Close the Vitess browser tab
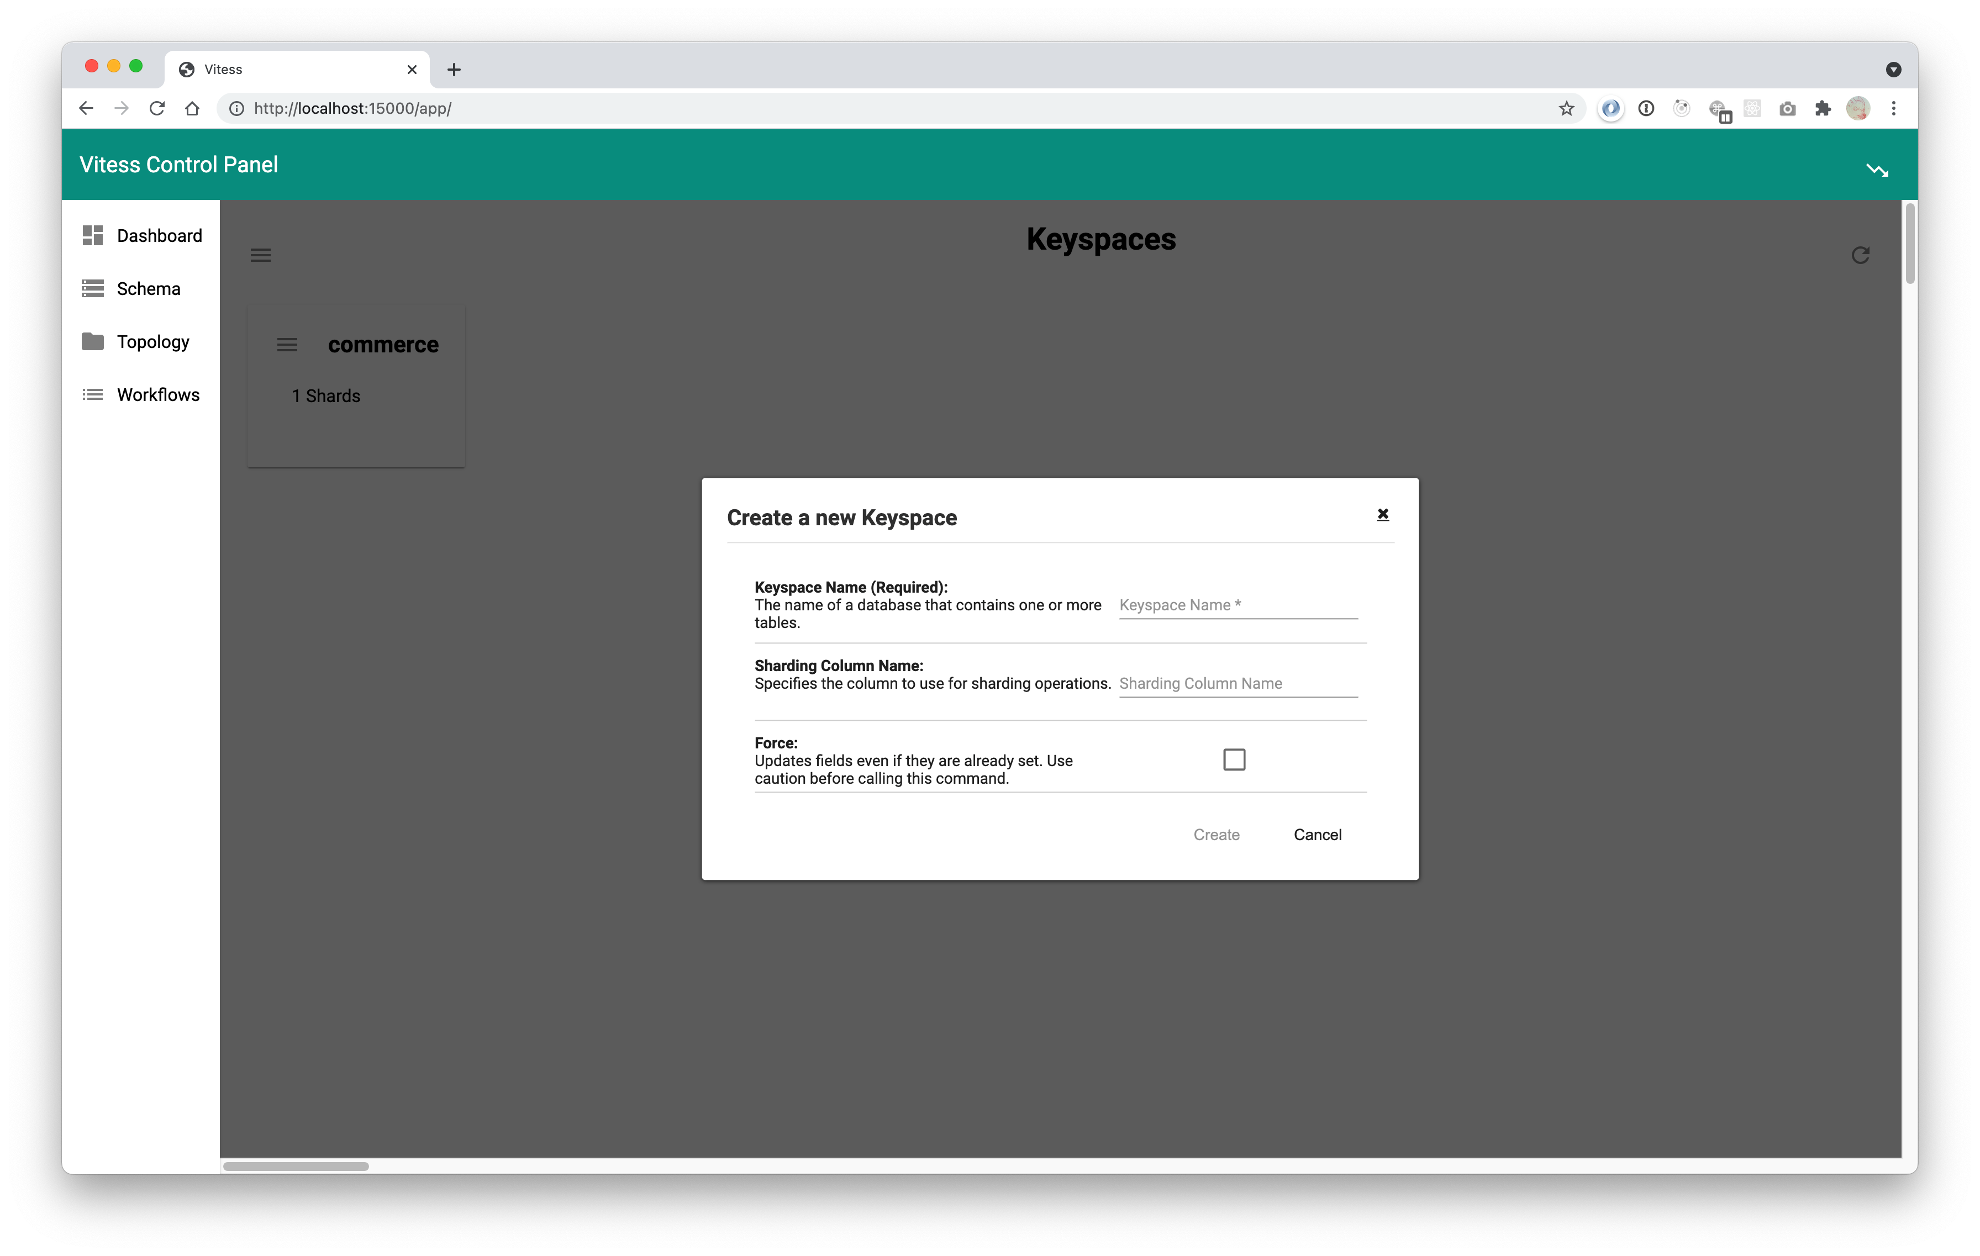This screenshot has width=1980, height=1256. click(x=412, y=69)
